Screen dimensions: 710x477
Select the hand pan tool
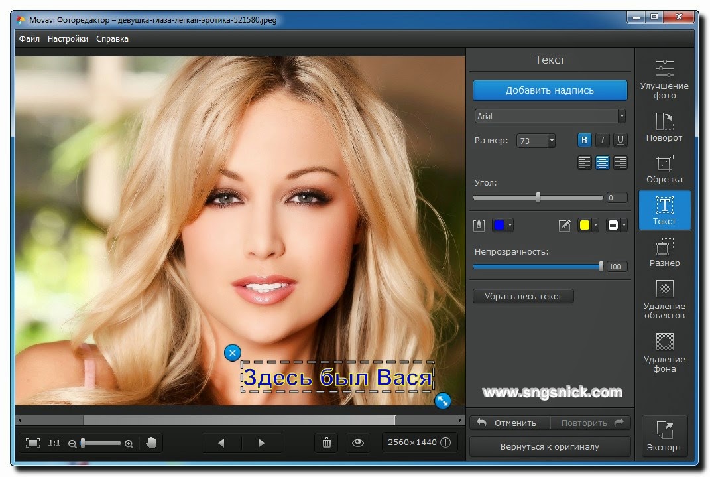150,443
